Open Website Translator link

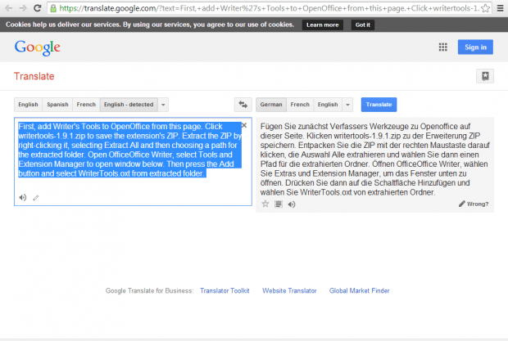click(x=289, y=290)
